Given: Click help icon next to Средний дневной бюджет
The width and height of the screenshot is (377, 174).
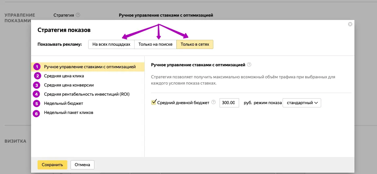Looking at the screenshot, I should 213,103.
